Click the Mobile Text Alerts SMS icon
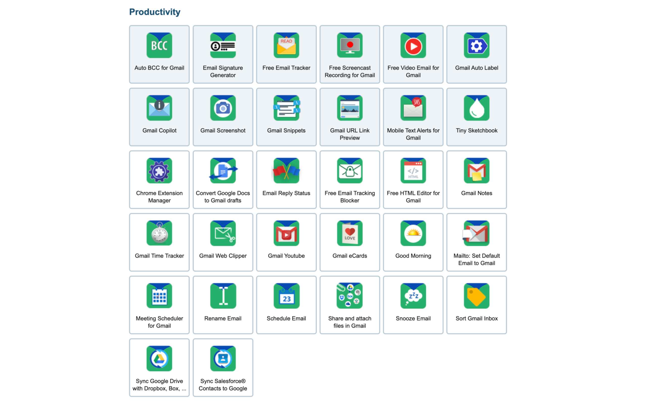This screenshot has width=645, height=409. (413, 108)
